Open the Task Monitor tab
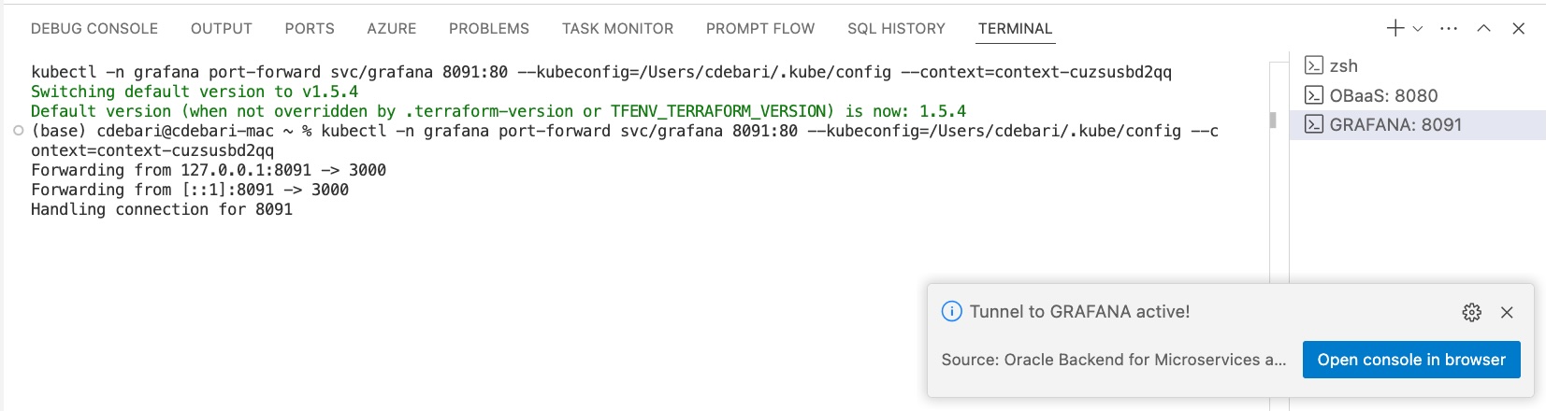This screenshot has width=1546, height=411. click(617, 29)
